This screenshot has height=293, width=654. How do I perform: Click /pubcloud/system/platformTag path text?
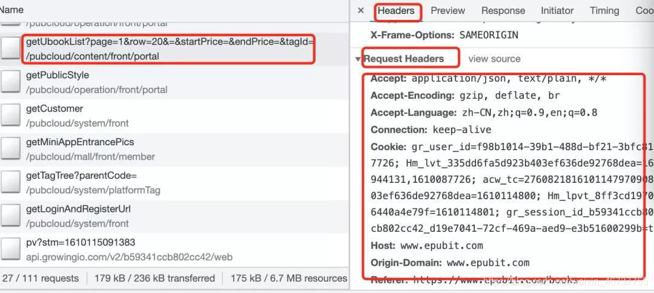pyautogui.click(x=93, y=190)
